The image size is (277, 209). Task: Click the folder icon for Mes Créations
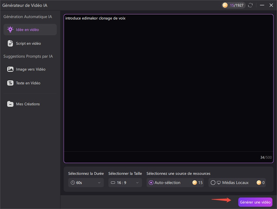(x=10, y=104)
